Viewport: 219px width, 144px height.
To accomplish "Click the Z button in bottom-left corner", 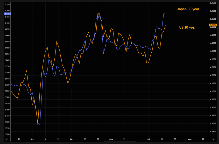I will [x=7, y=139].
